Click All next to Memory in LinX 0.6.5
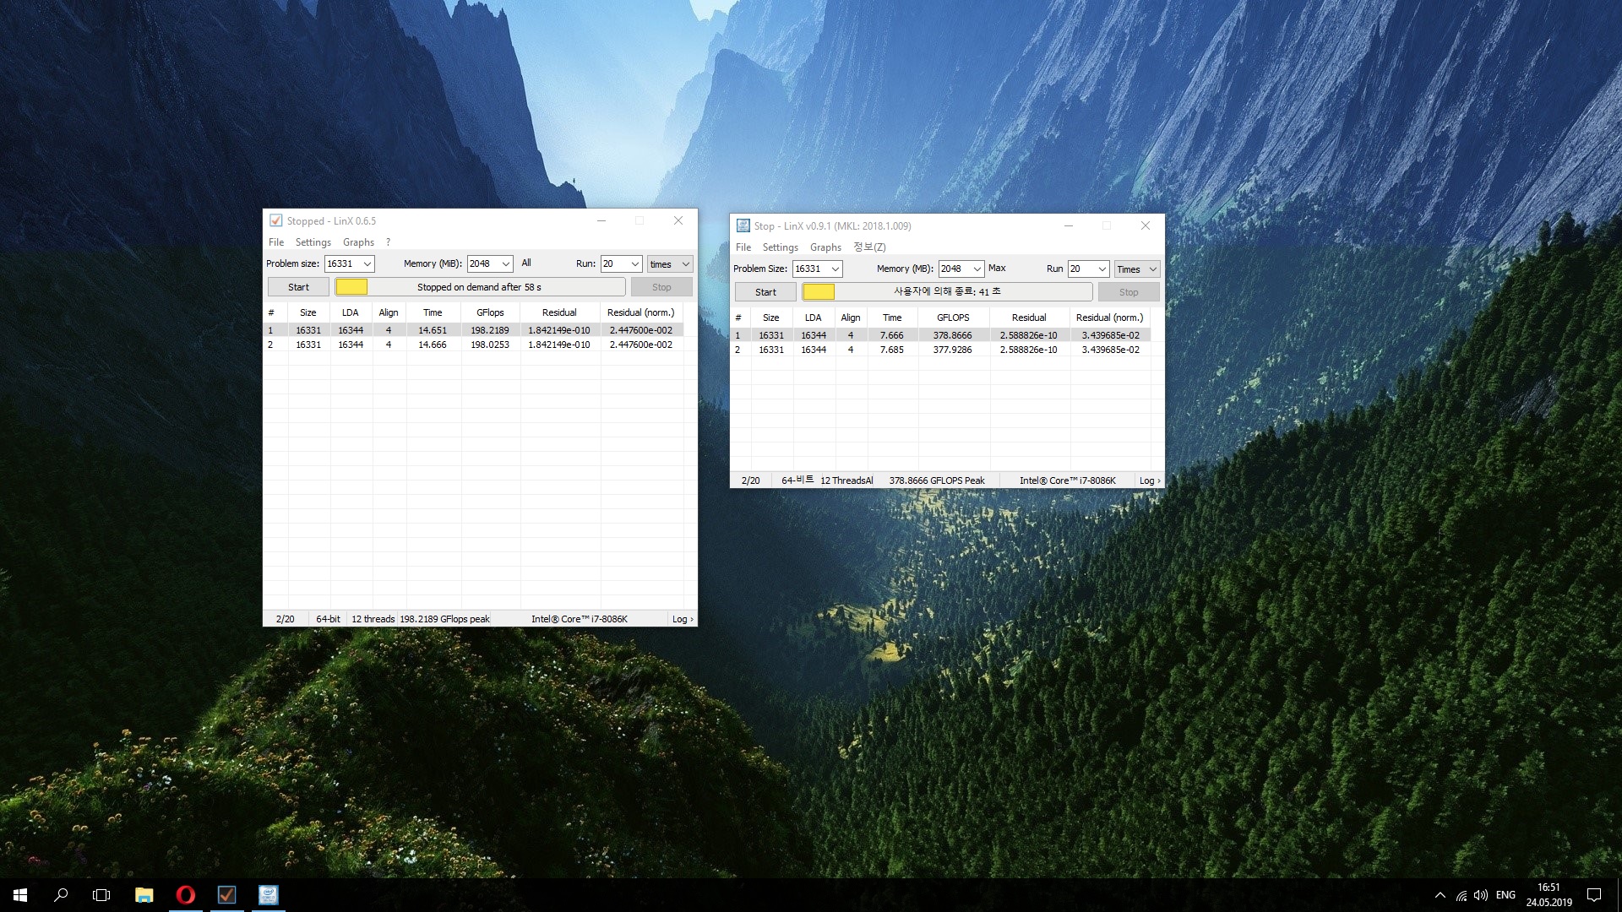 [x=526, y=263]
